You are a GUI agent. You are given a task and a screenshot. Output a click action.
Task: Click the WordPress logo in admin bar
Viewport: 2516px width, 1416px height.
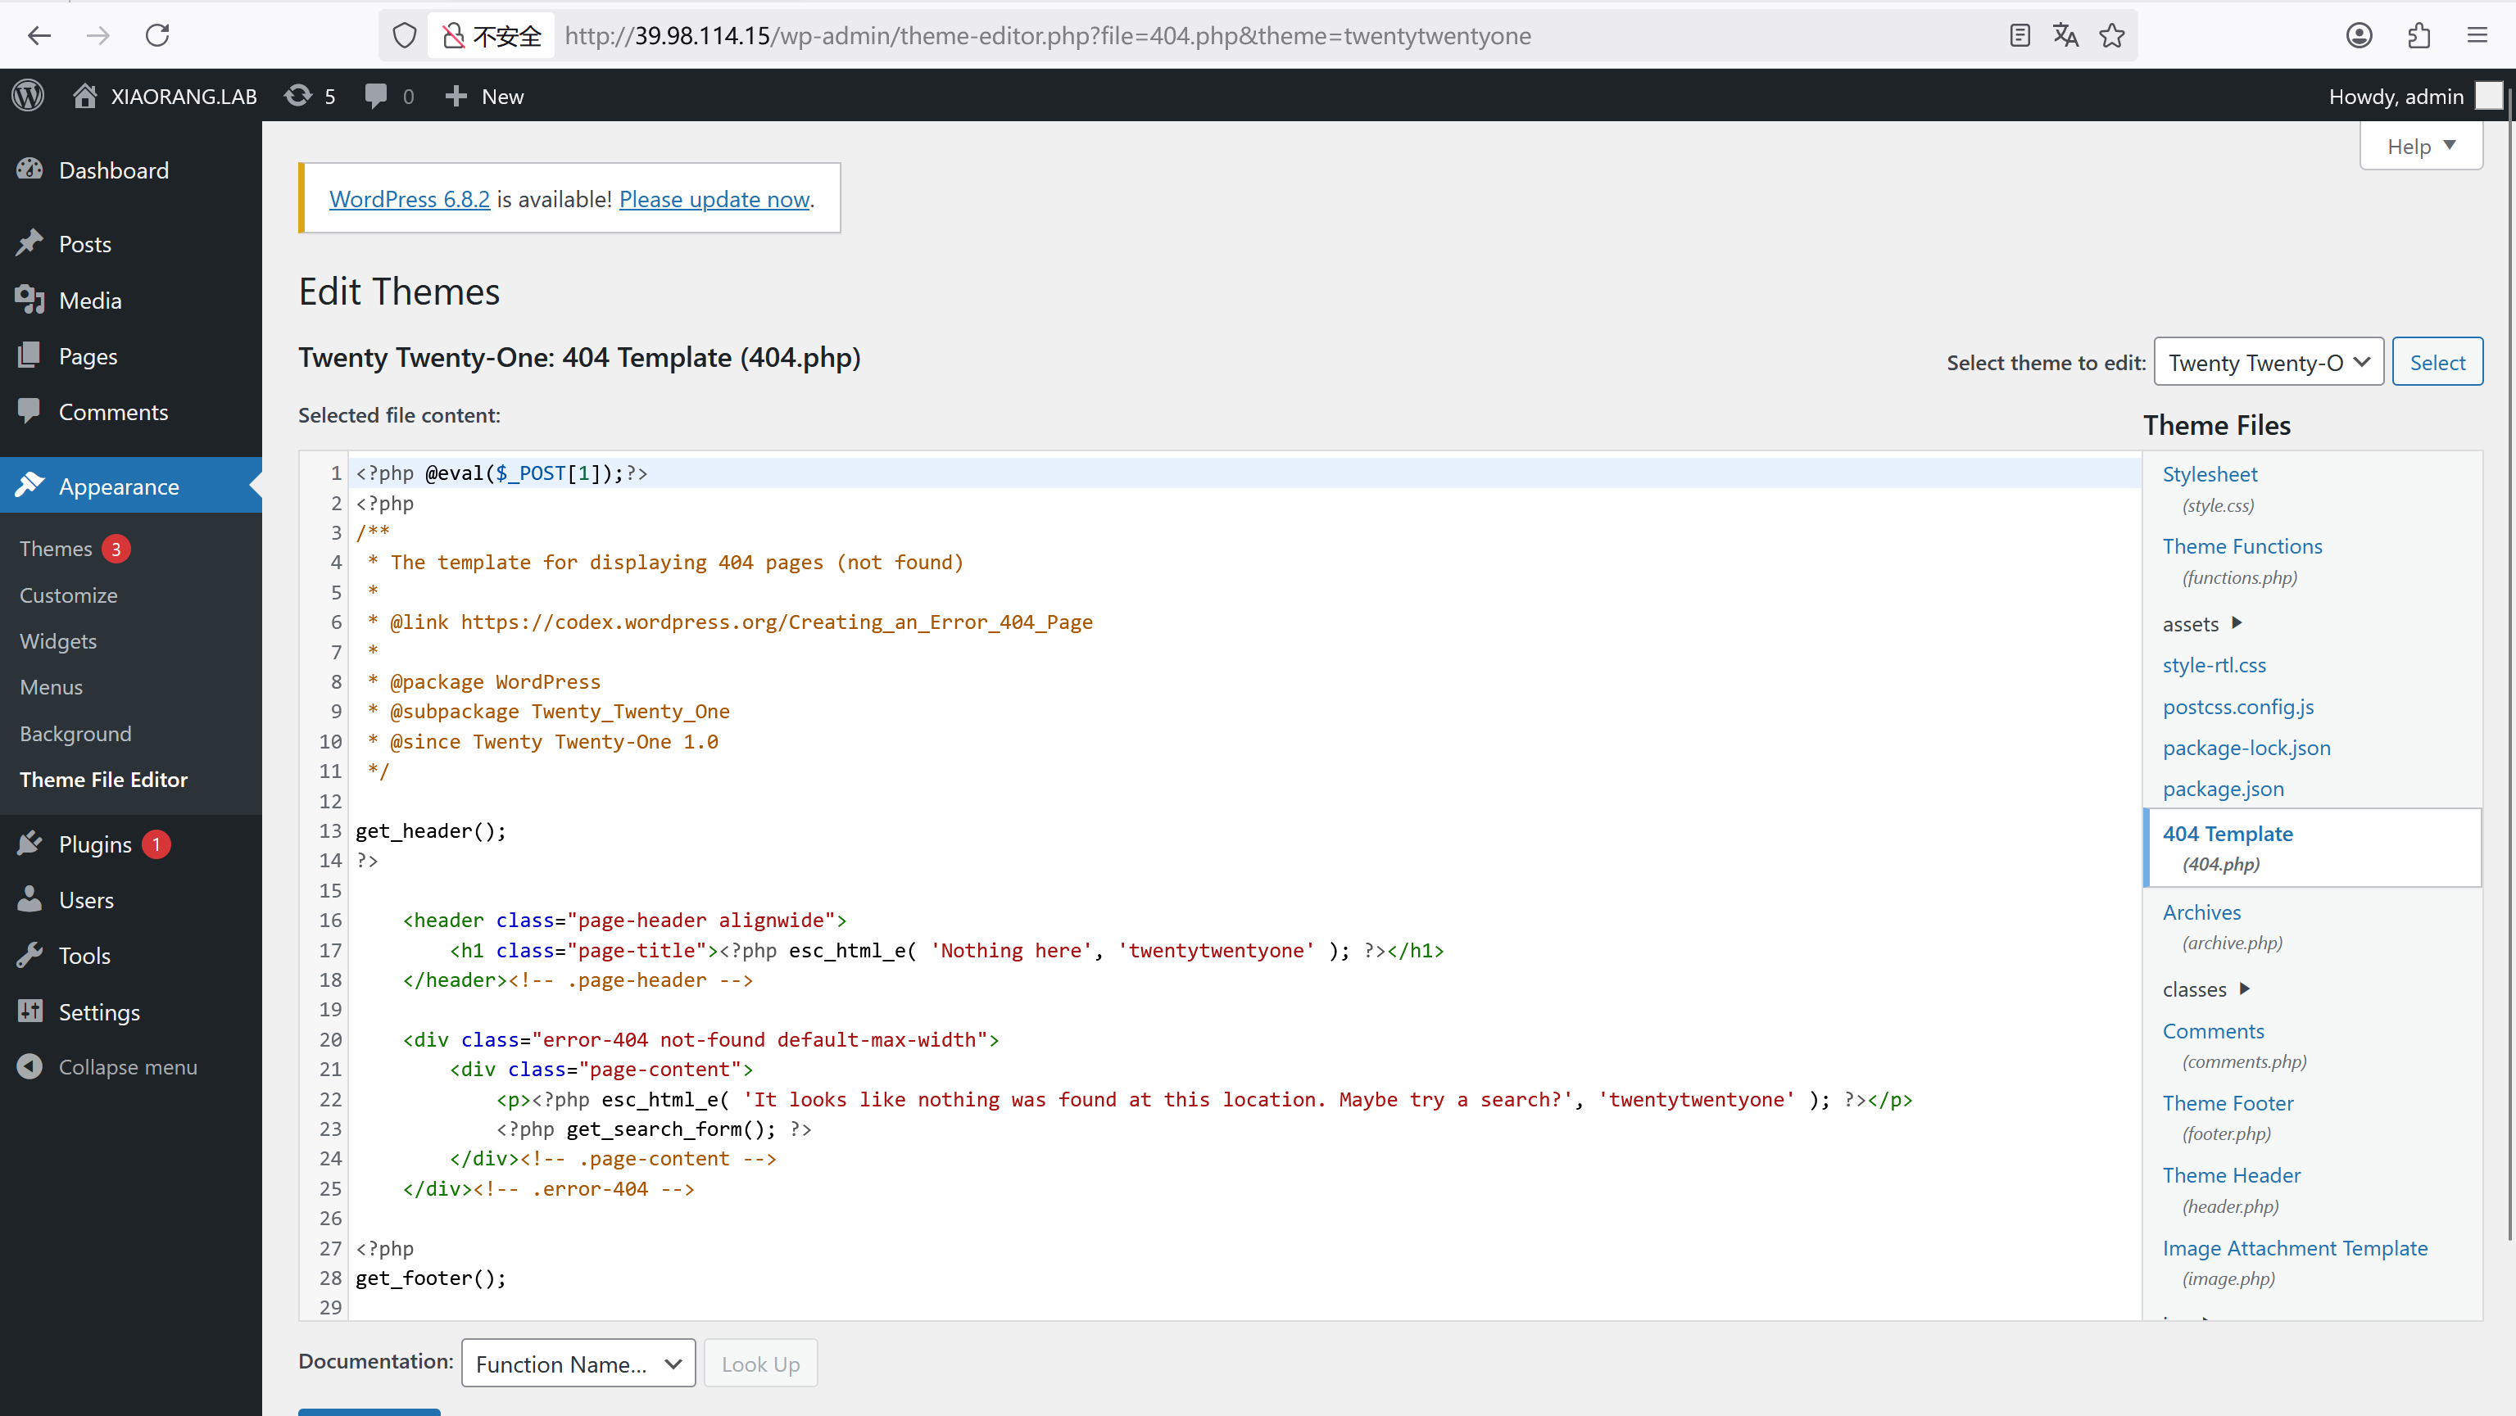coord(29,96)
